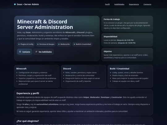Screen dimensions: 167x125
Task: Click the bold "Helper" role text
Action: point(86,97)
